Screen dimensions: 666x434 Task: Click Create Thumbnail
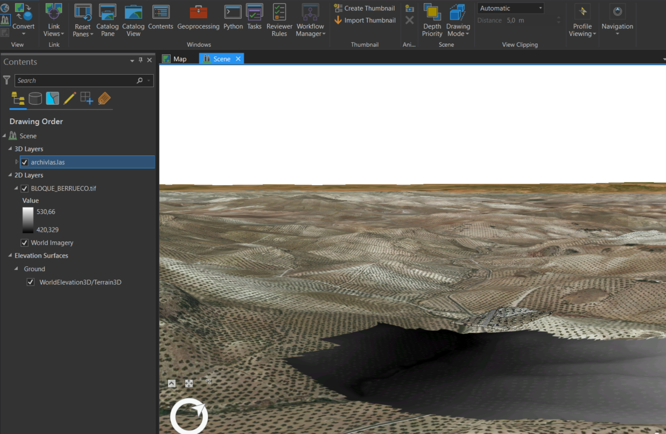(x=364, y=8)
